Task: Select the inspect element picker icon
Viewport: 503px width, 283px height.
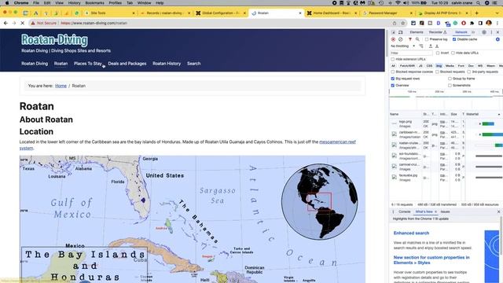Action: tap(394, 32)
